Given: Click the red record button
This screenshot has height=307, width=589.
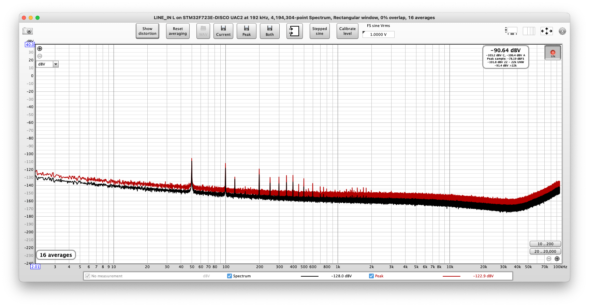Looking at the screenshot, I should click(553, 53).
